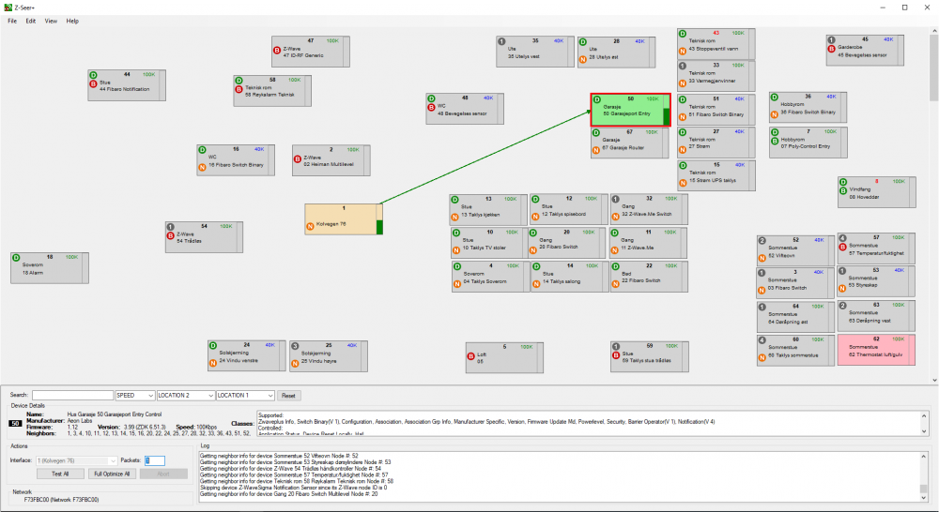939x512 pixels.
Task: Click controller node 1 Kolvegen 76
Action: coord(342,218)
